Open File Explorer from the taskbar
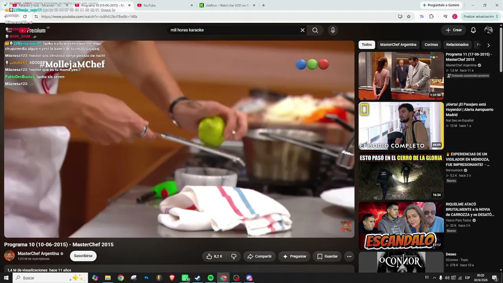 pos(108,278)
